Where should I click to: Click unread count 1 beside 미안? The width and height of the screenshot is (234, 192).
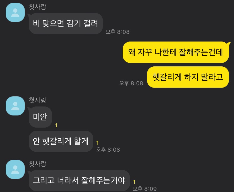click(x=56, y=126)
